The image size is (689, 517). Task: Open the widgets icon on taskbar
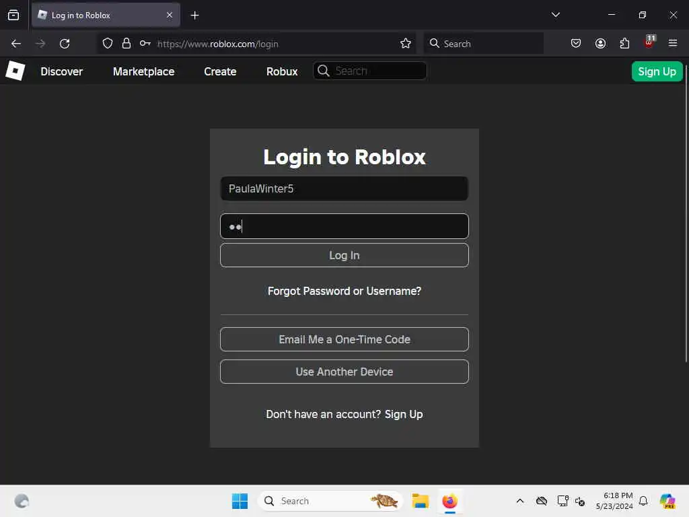[x=22, y=501]
